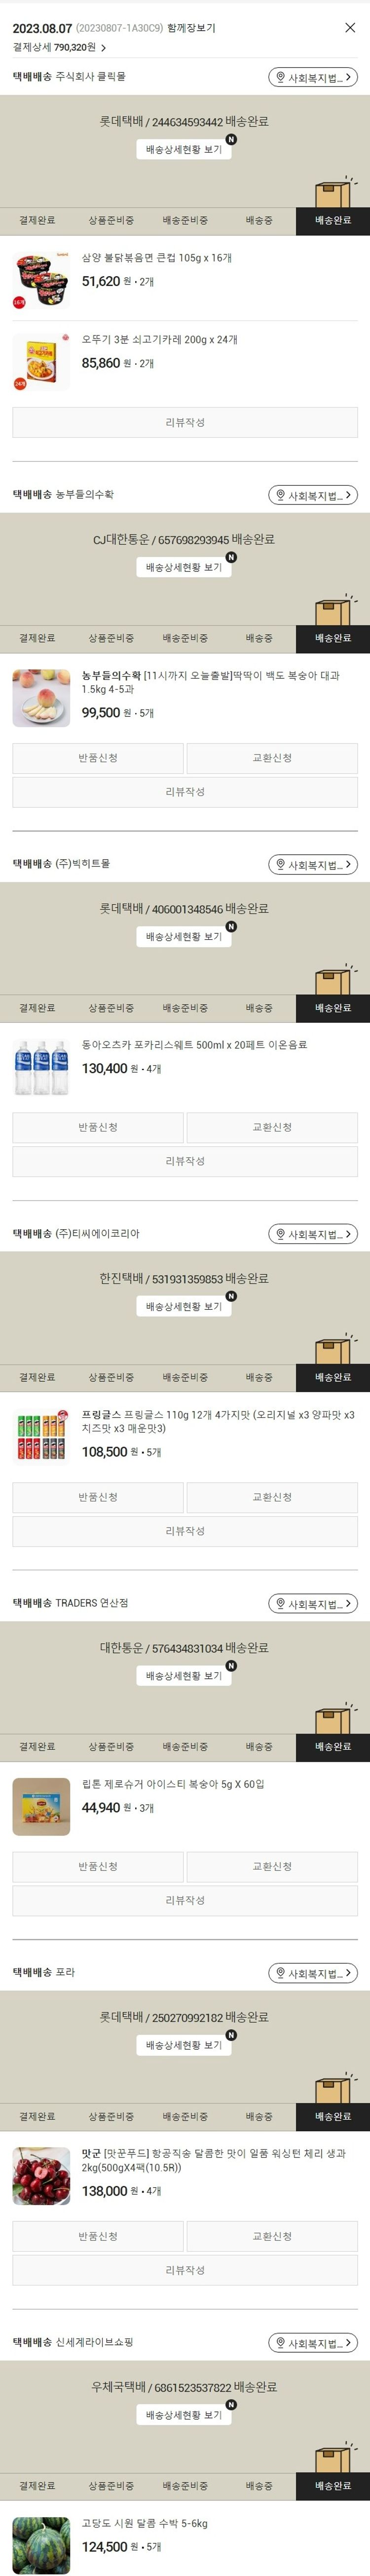Viewport: 370px width, 2576px height.
Task: Request exchange for 포카리스웨트 order
Action: [x=271, y=1127]
